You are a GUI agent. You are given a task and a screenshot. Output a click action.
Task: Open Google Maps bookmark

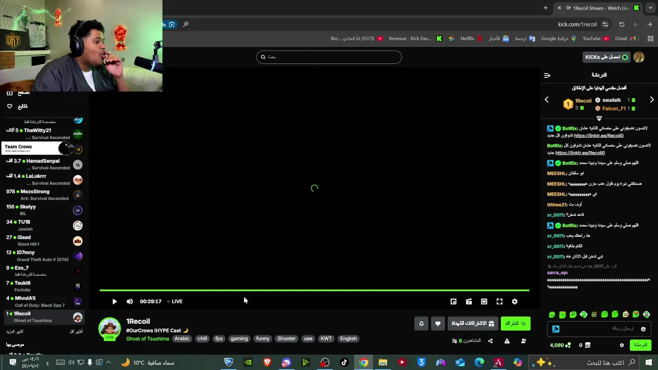[x=558, y=39]
